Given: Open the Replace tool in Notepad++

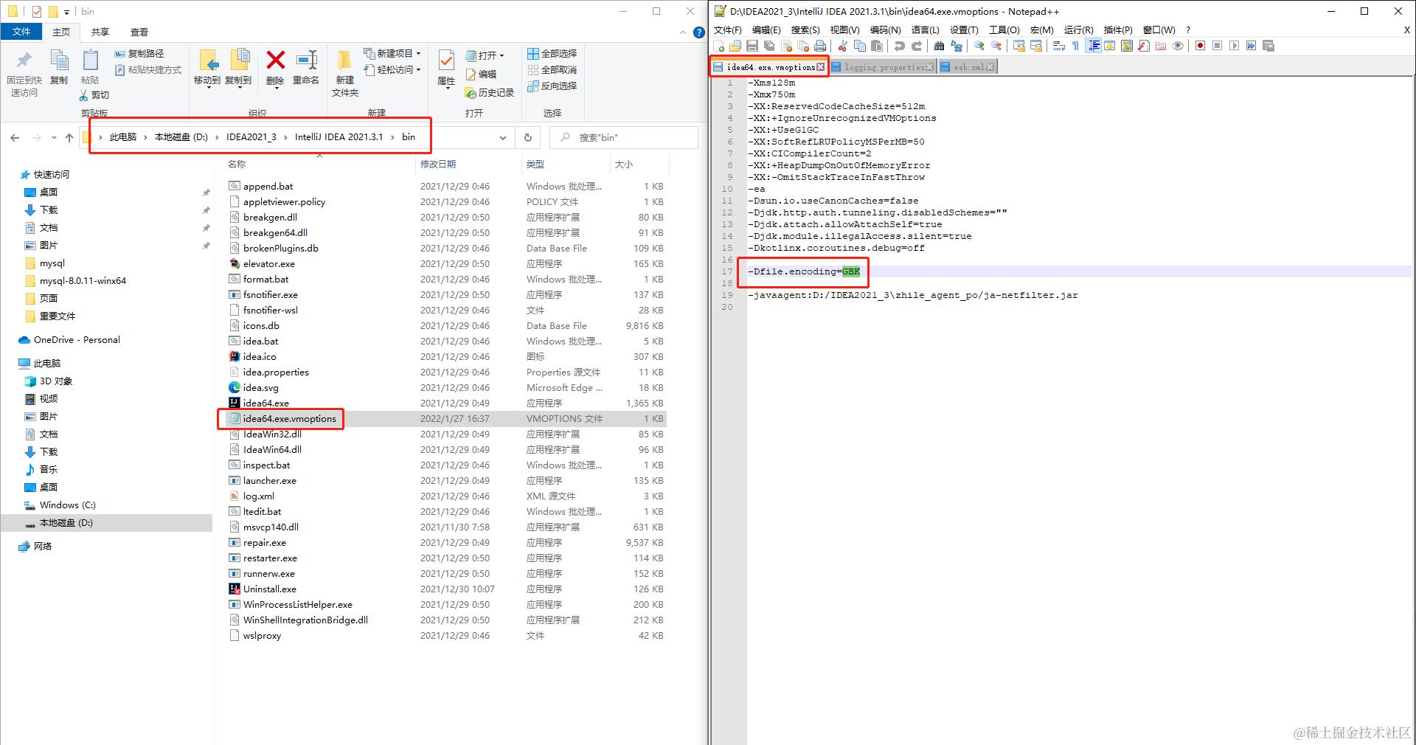Looking at the screenshot, I should coord(957,46).
